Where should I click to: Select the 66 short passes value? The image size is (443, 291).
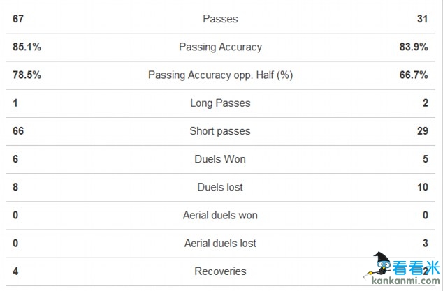pyautogui.click(x=19, y=131)
